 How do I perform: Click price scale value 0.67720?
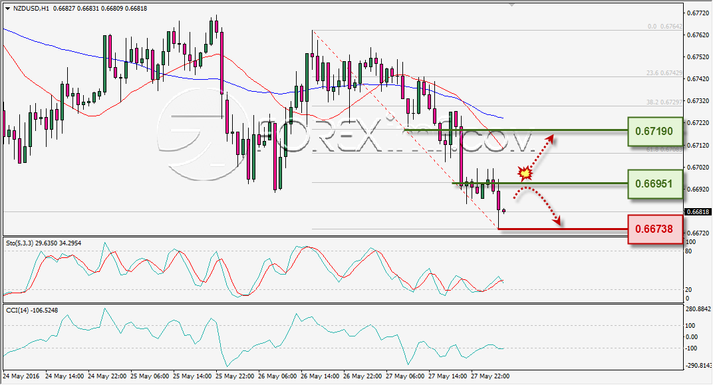(698, 13)
